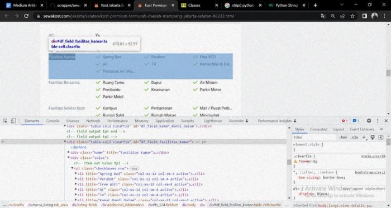
Task: Expand li title Perabot node
Action: pyautogui.click(x=76, y=179)
